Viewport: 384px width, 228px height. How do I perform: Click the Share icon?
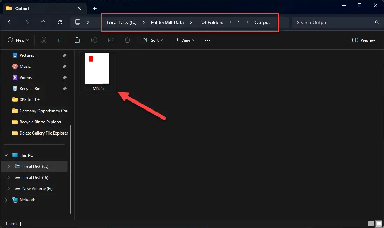click(x=111, y=40)
